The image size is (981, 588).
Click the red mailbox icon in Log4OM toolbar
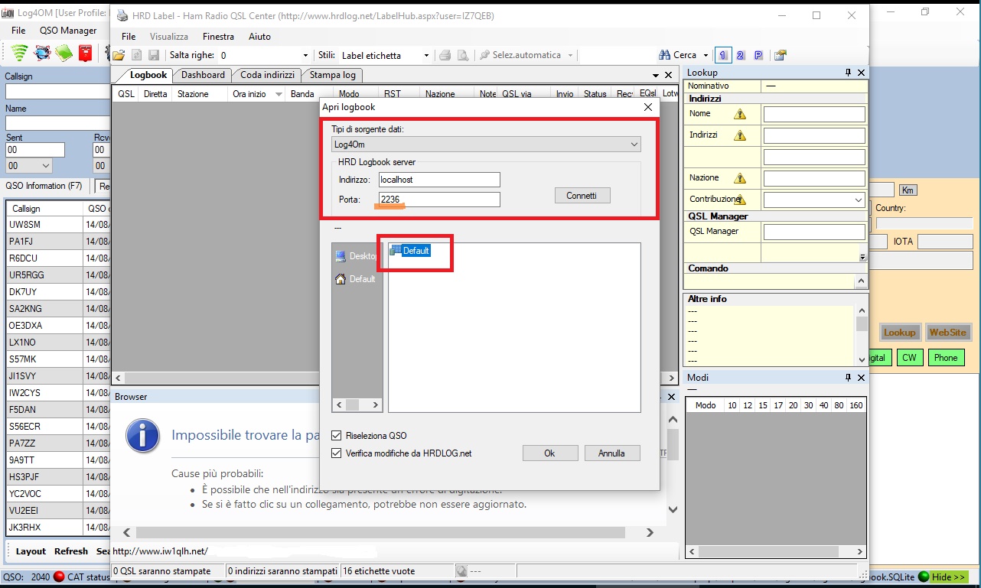(x=85, y=53)
